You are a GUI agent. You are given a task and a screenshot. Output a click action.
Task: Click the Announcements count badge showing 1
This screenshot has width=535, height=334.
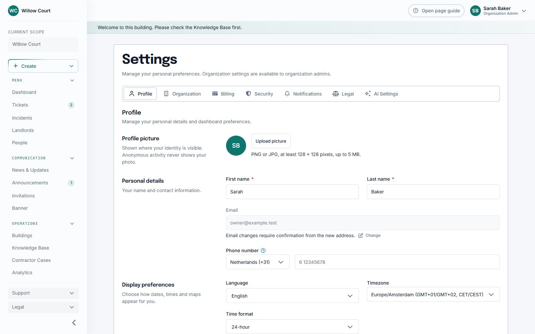tap(71, 183)
